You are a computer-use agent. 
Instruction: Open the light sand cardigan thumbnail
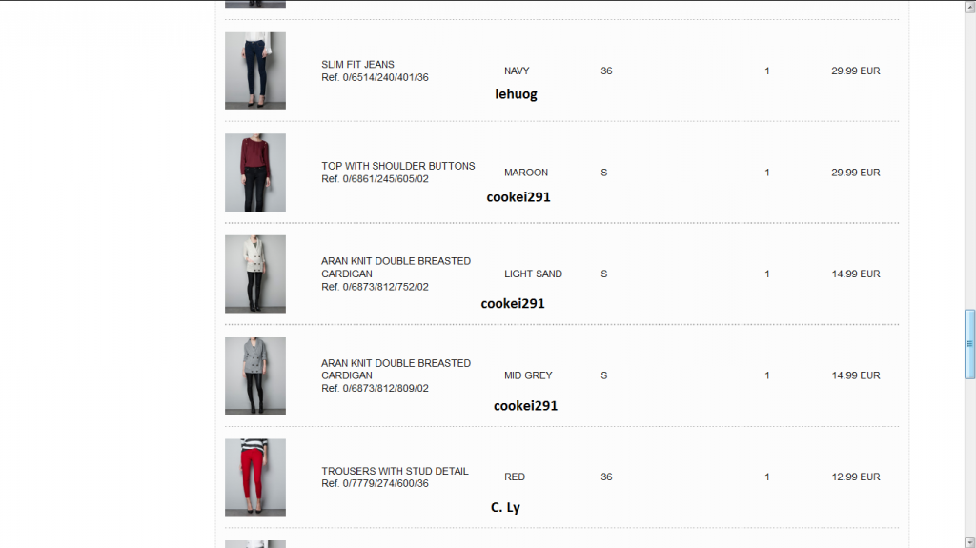255,274
